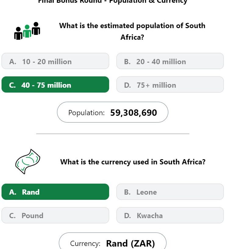Click the letter C on highlighted population answer
Viewport: 225px width, 249px height.
[x=12, y=85]
